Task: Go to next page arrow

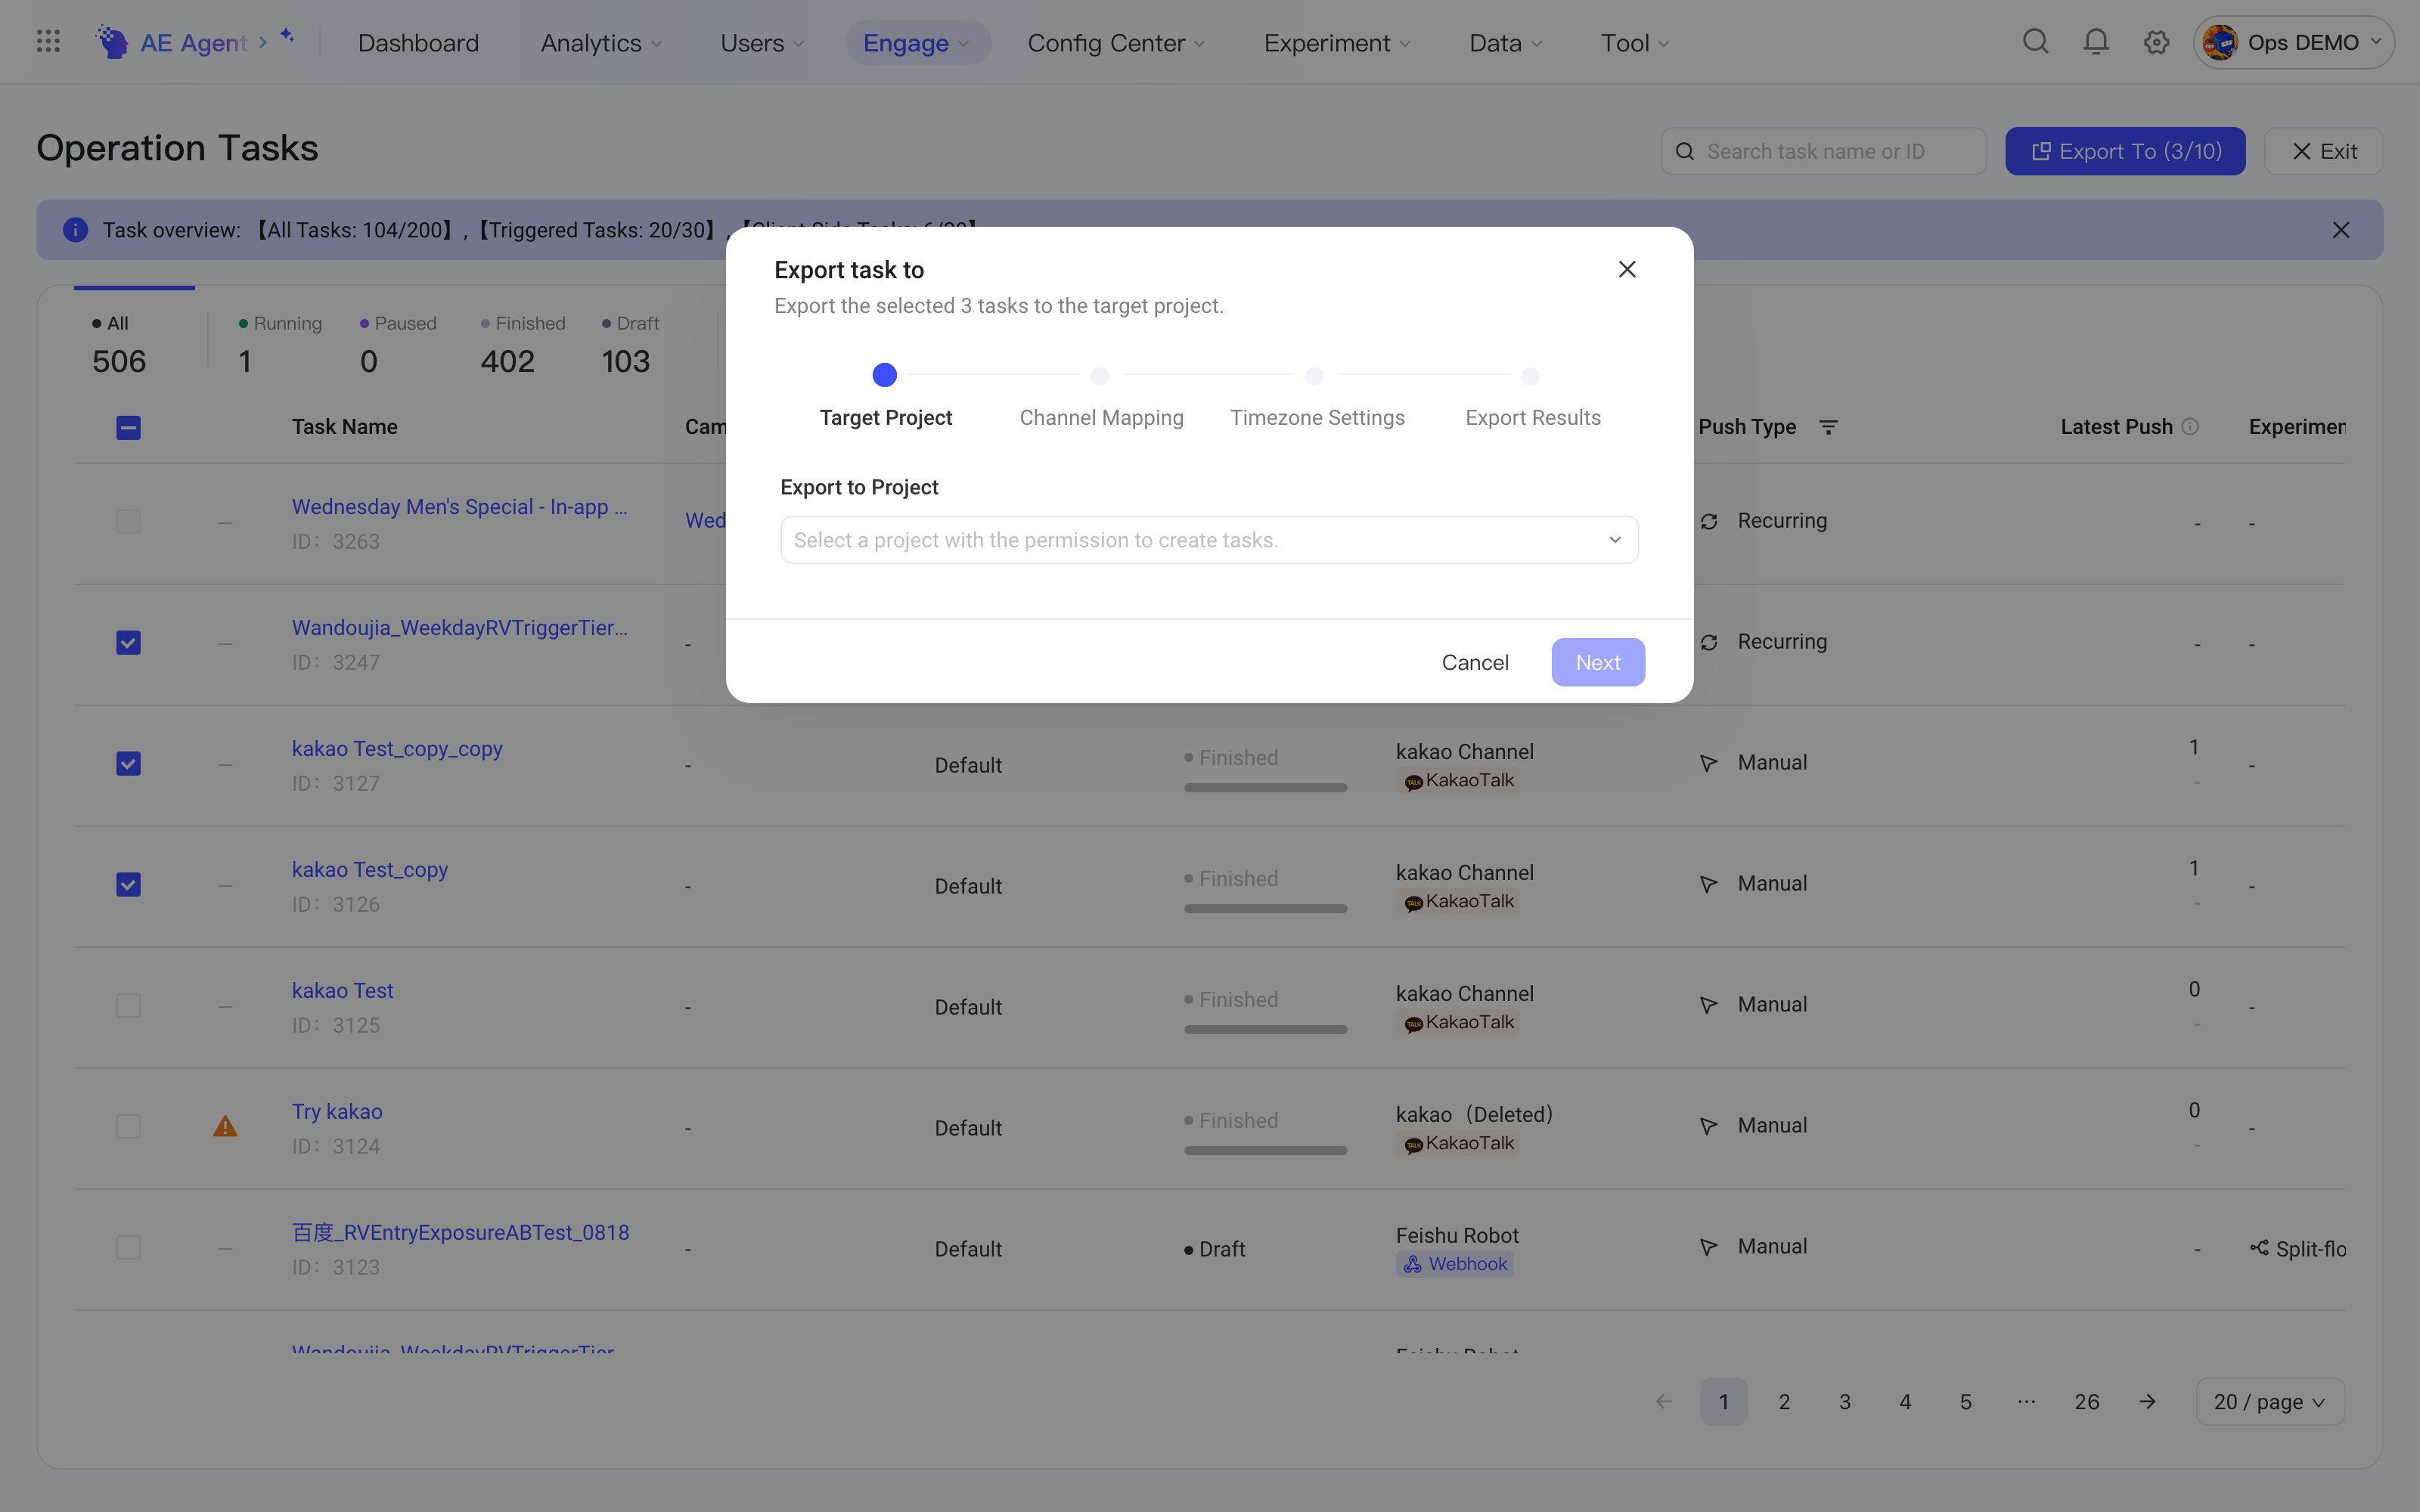Action: click(x=2147, y=1402)
